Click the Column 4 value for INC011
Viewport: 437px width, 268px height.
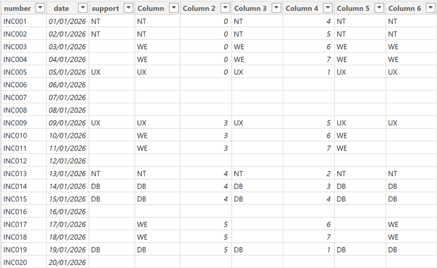pyautogui.click(x=308, y=148)
